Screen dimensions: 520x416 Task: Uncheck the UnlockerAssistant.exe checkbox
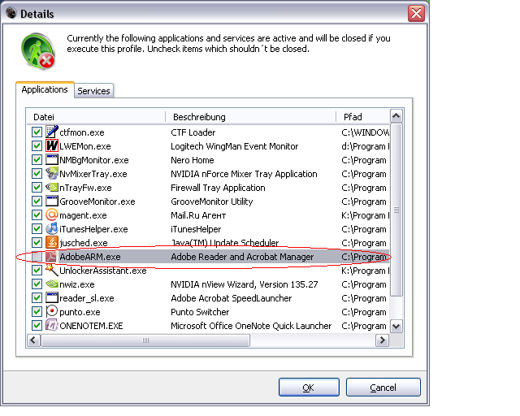click(x=37, y=271)
